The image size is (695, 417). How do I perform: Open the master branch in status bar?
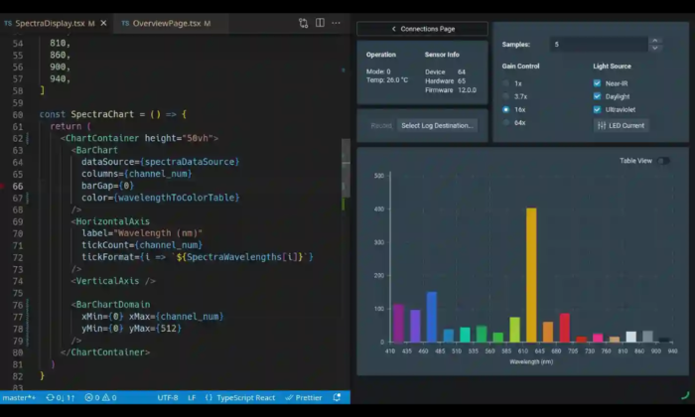19,397
